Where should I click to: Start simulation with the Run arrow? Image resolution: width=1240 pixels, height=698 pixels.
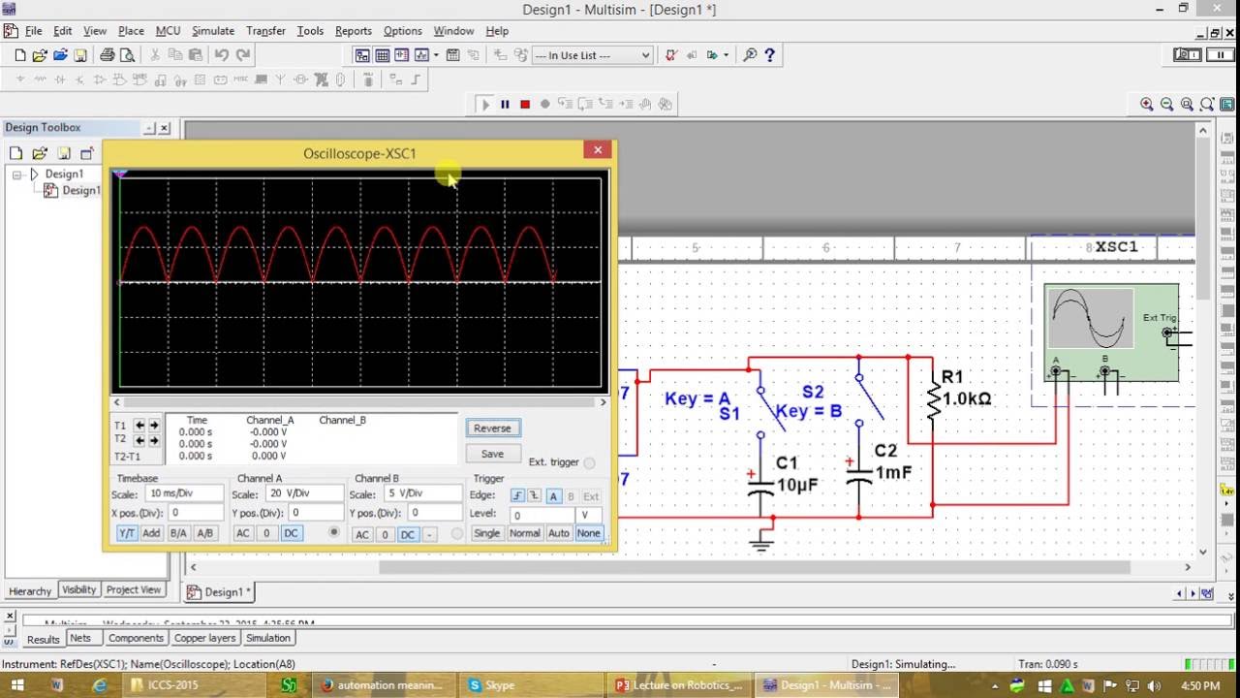485,105
